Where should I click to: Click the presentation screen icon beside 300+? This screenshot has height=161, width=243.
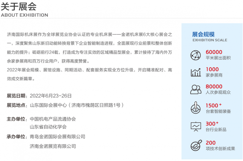(x=196, y=126)
